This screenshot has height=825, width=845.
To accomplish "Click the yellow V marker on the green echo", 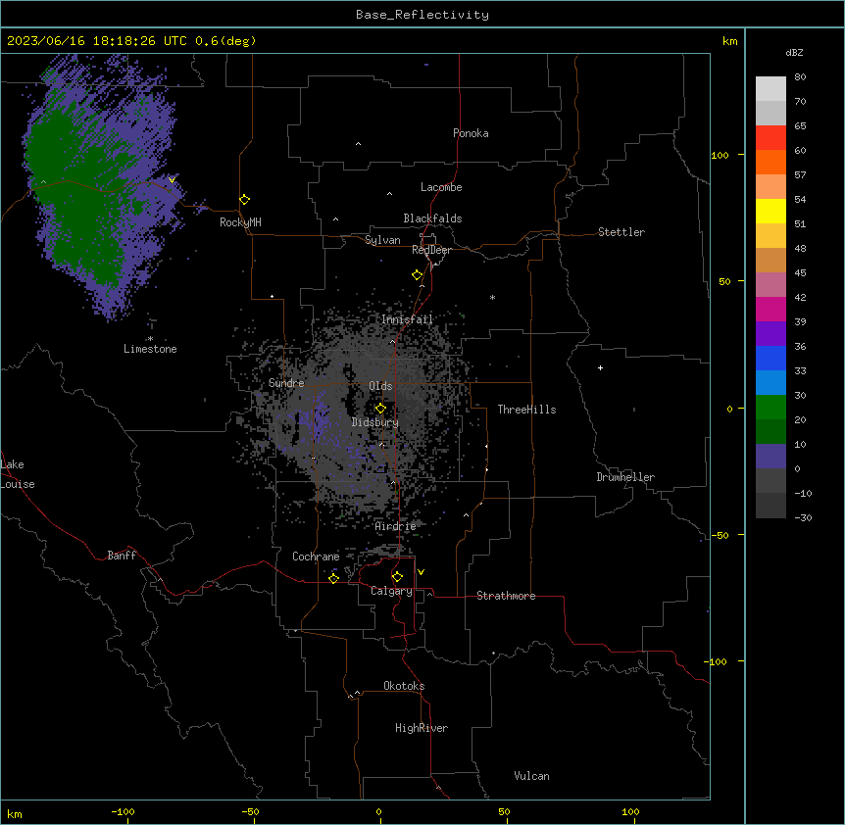I will pyautogui.click(x=172, y=180).
